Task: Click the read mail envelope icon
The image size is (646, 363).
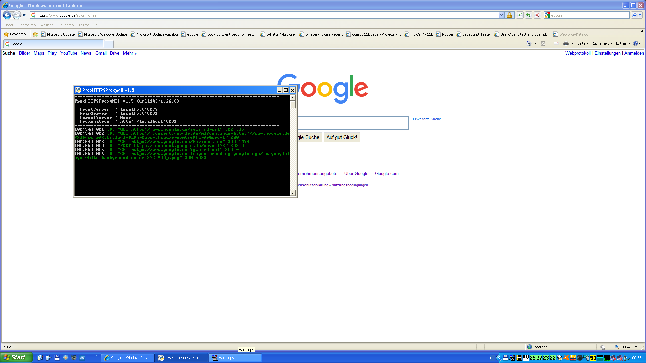Action: 557,43
